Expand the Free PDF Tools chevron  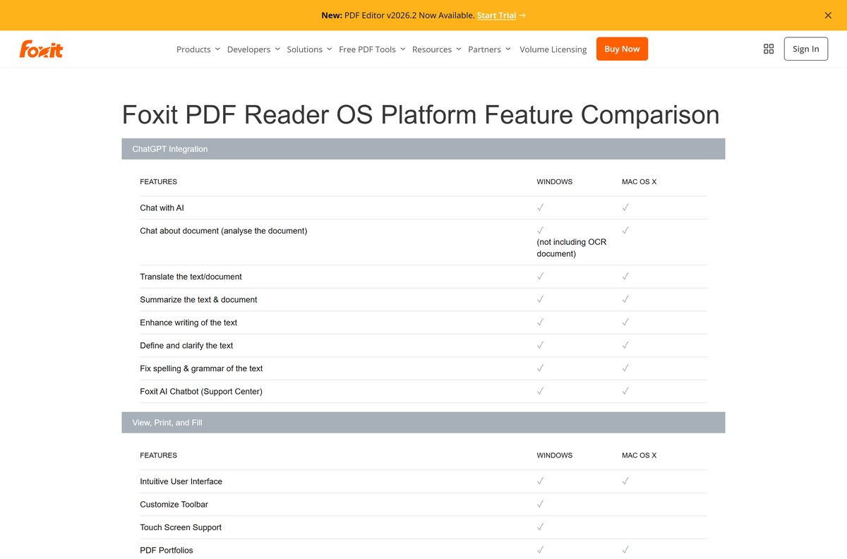(402, 49)
